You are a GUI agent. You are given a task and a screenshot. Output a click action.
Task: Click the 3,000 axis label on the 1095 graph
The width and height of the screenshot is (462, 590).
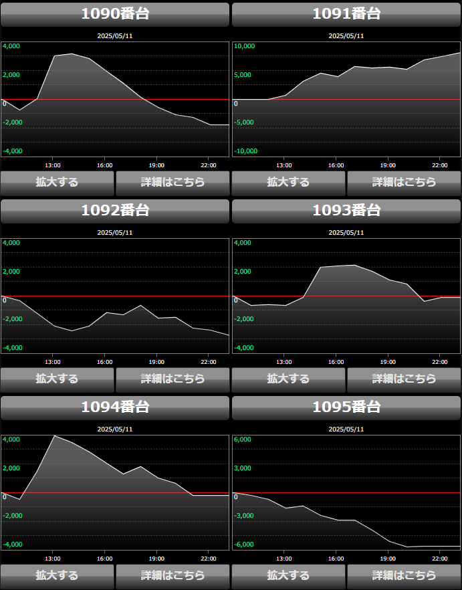click(x=242, y=468)
